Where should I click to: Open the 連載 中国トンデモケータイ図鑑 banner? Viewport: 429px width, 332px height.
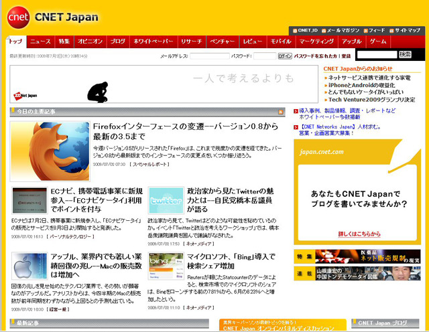pos(357,274)
